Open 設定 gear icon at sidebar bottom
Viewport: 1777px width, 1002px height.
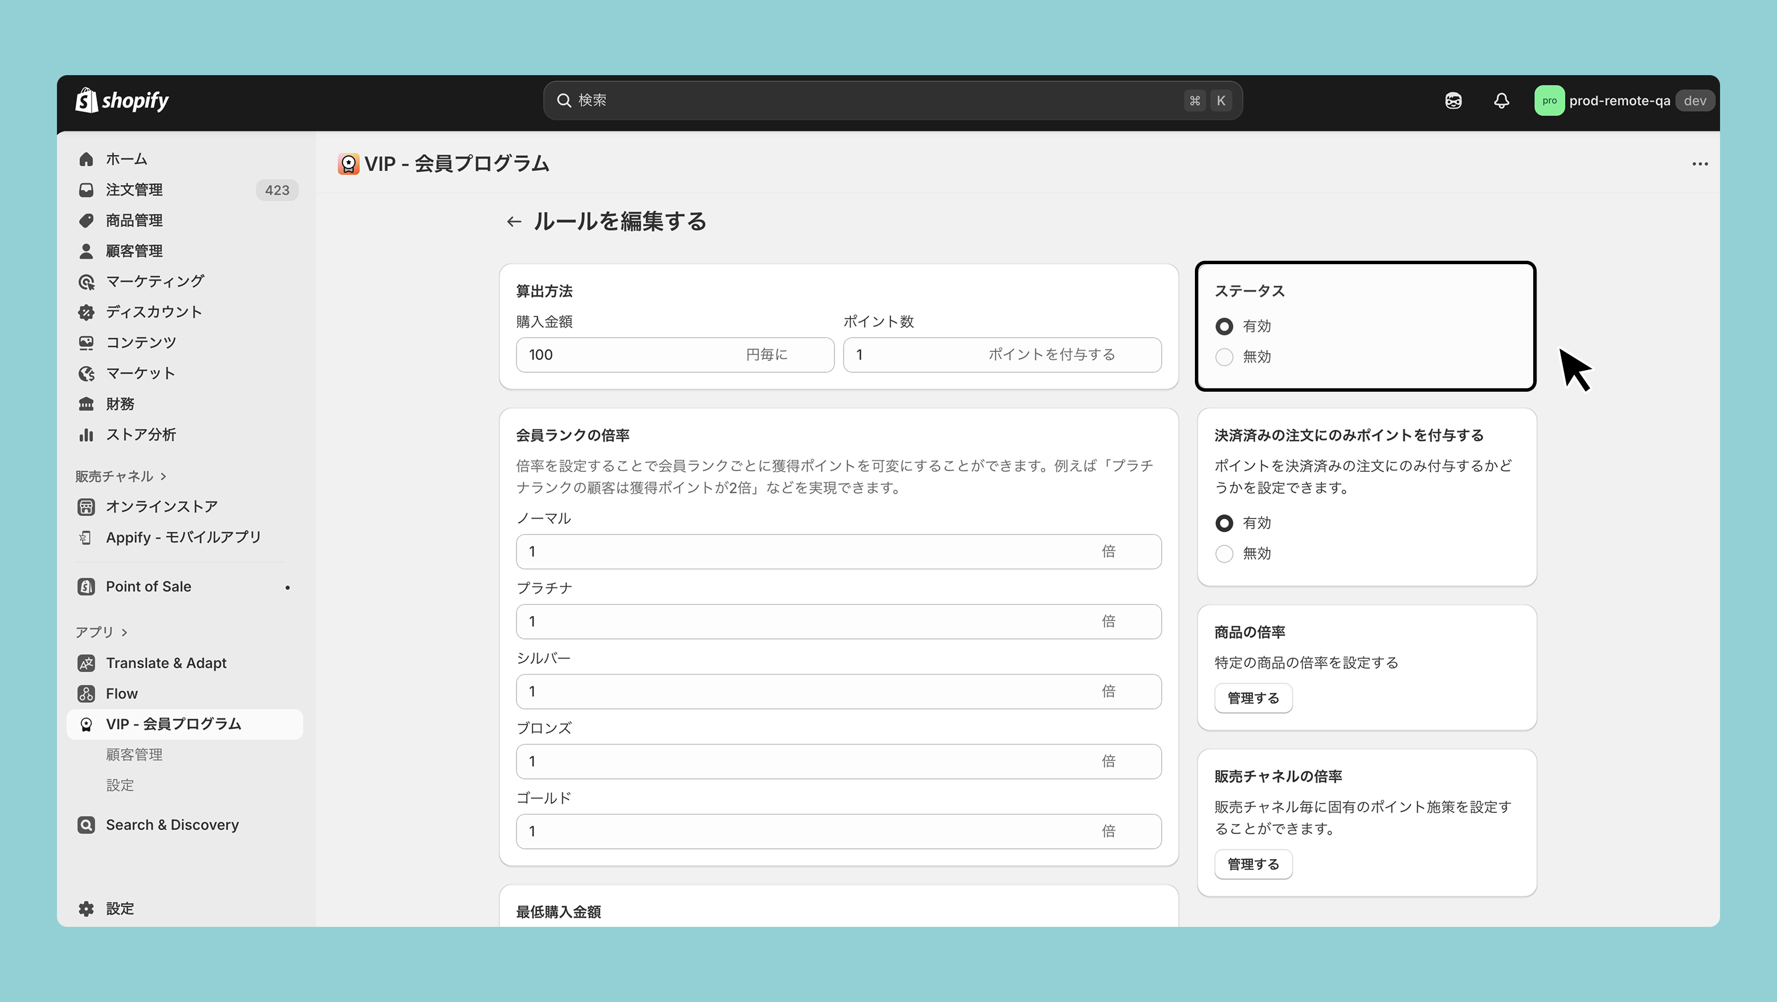coord(86,909)
